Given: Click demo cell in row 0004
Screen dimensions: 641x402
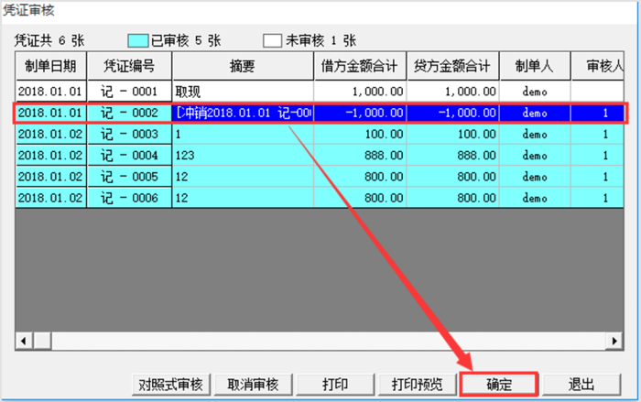Looking at the screenshot, I should (535, 155).
